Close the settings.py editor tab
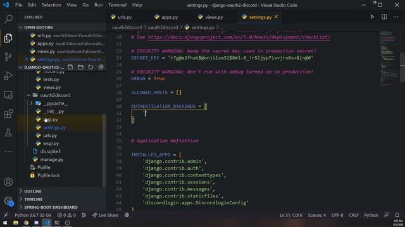The height and width of the screenshot is (227, 405). [x=277, y=17]
